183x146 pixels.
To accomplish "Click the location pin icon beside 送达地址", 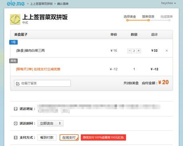I will coord(16,109).
